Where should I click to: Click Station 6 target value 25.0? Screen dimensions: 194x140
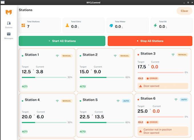(143, 111)
